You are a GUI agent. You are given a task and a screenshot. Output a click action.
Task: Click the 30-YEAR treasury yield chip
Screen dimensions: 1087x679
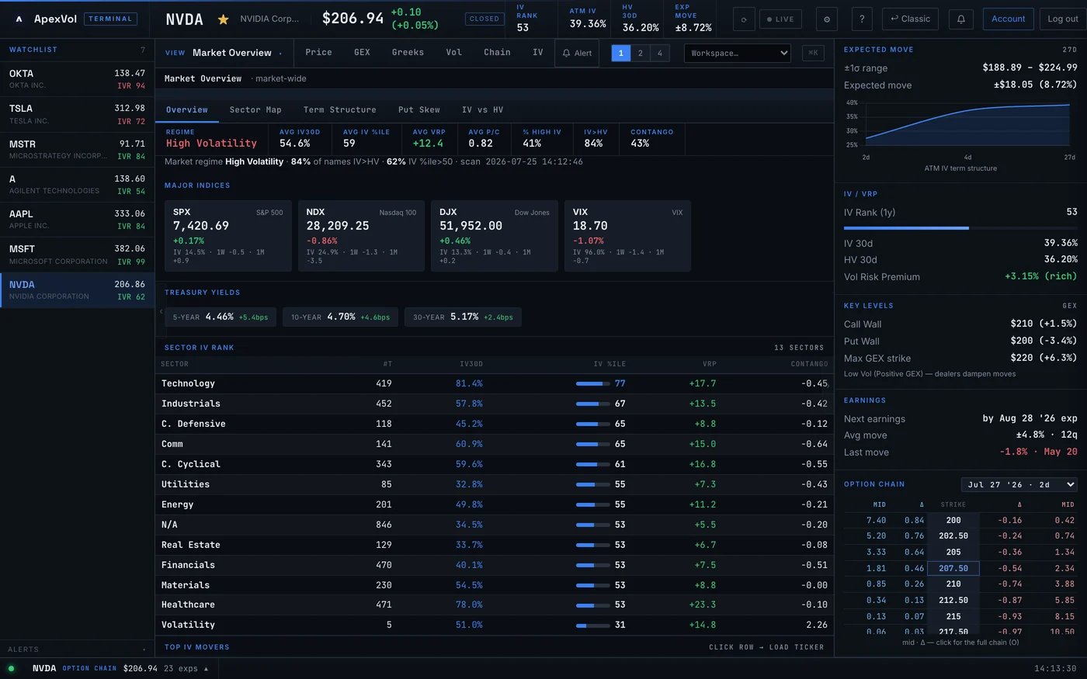click(463, 317)
